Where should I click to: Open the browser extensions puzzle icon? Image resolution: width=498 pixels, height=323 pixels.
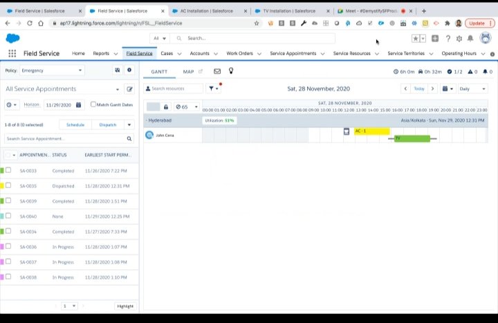click(448, 24)
